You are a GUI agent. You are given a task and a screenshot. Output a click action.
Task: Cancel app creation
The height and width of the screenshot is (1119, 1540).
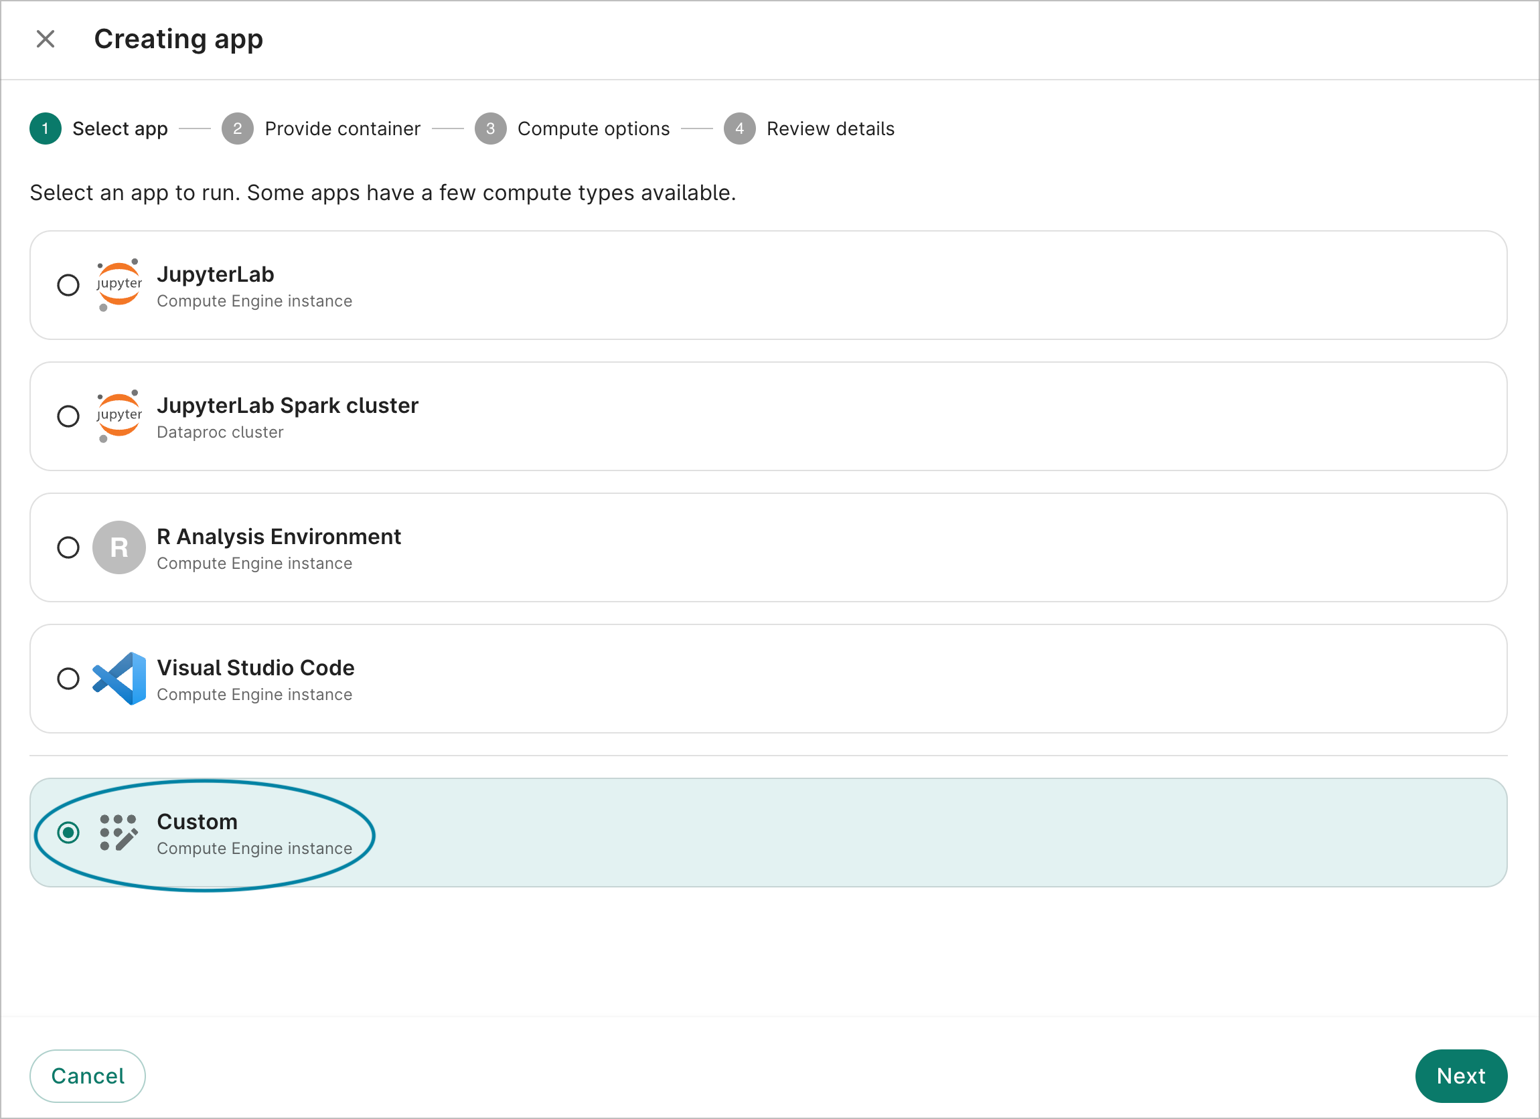coord(88,1076)
